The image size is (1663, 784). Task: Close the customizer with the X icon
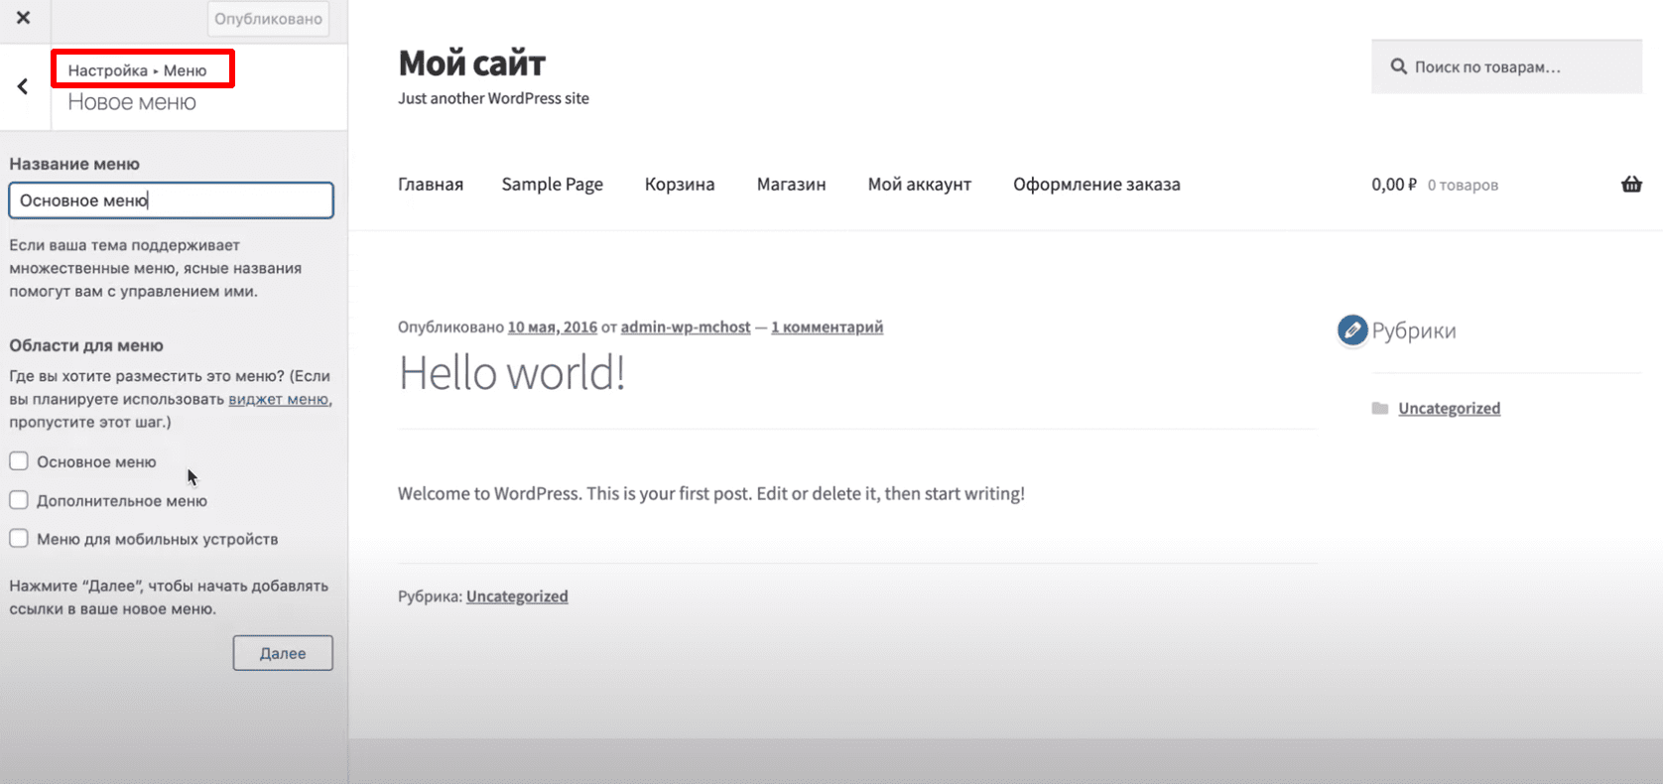click(x=24, y=18)
